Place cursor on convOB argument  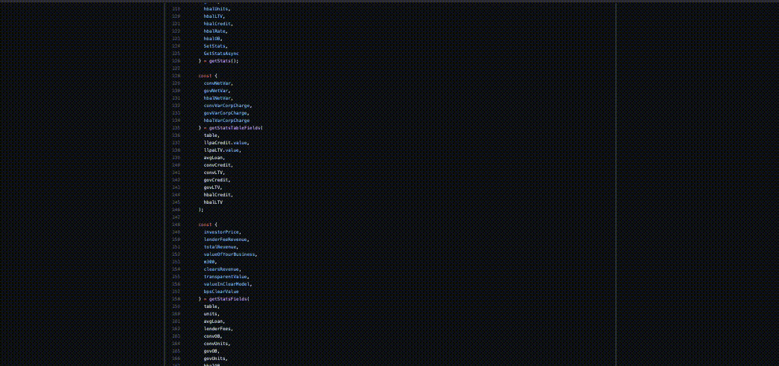pyautogui.click(x=212, y=335)
